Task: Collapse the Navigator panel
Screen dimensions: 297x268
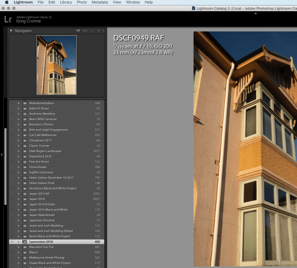Action: point(11,31)
